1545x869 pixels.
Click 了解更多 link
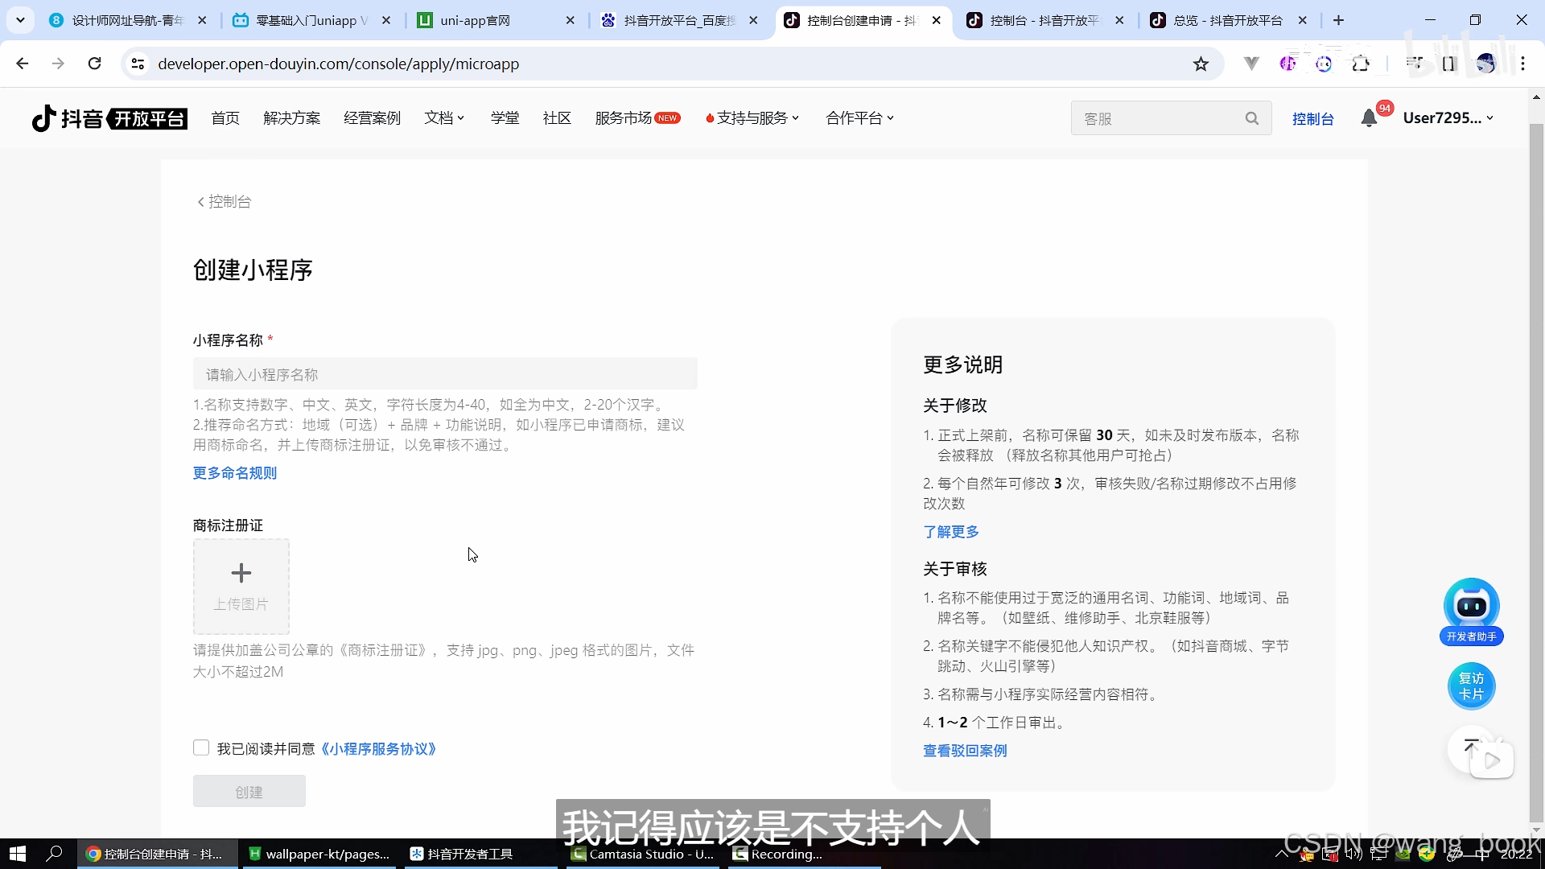(951, 532)
